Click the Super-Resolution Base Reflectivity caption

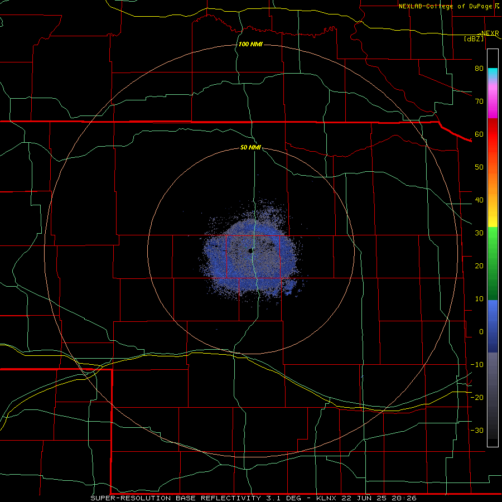tap(253, 498)
